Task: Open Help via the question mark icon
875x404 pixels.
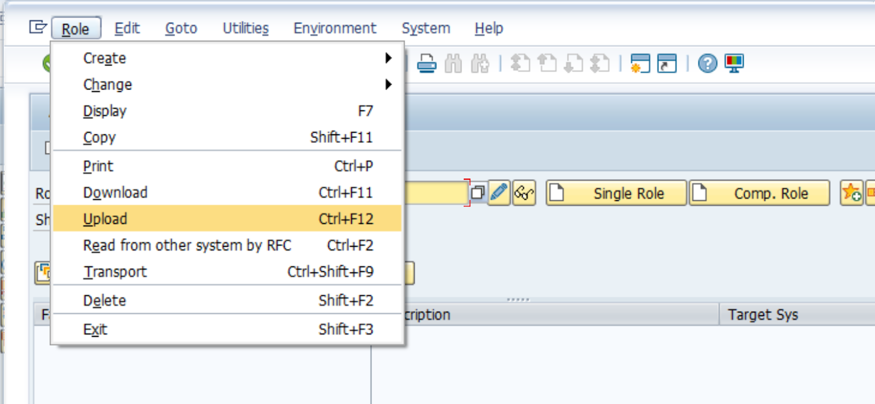Action: pos(707,64)
